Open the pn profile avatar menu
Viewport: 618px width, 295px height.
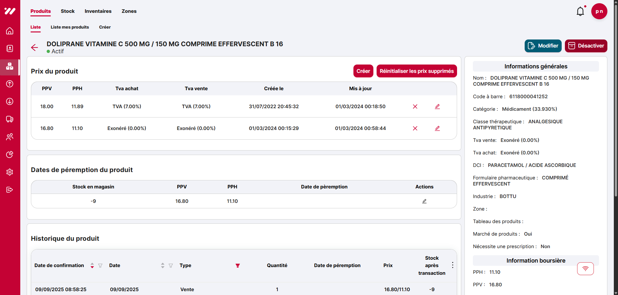click(599, 11)
